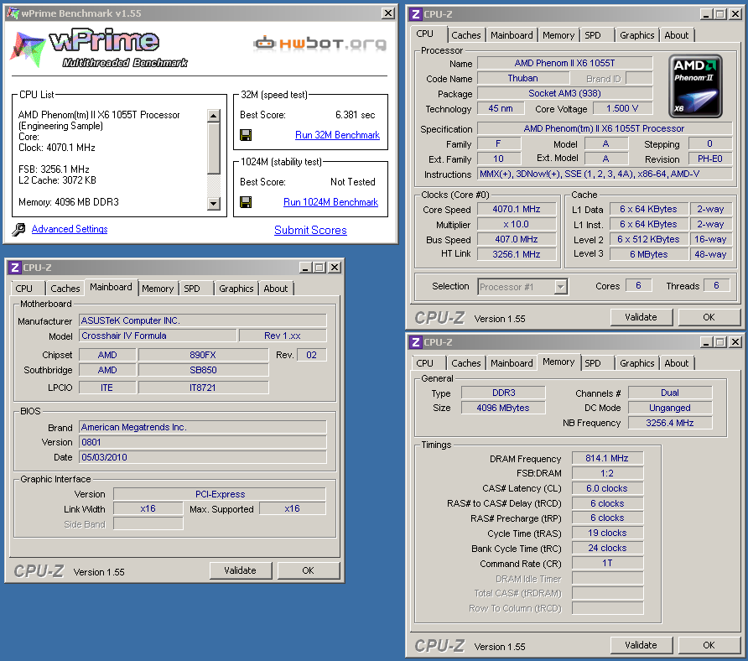
Task: Click the CAS# Latency value 6.0 clocks
Action: (607, 488)
